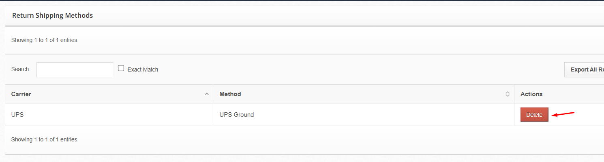
Task: Click the top entries count text
Action: point(44,40)
